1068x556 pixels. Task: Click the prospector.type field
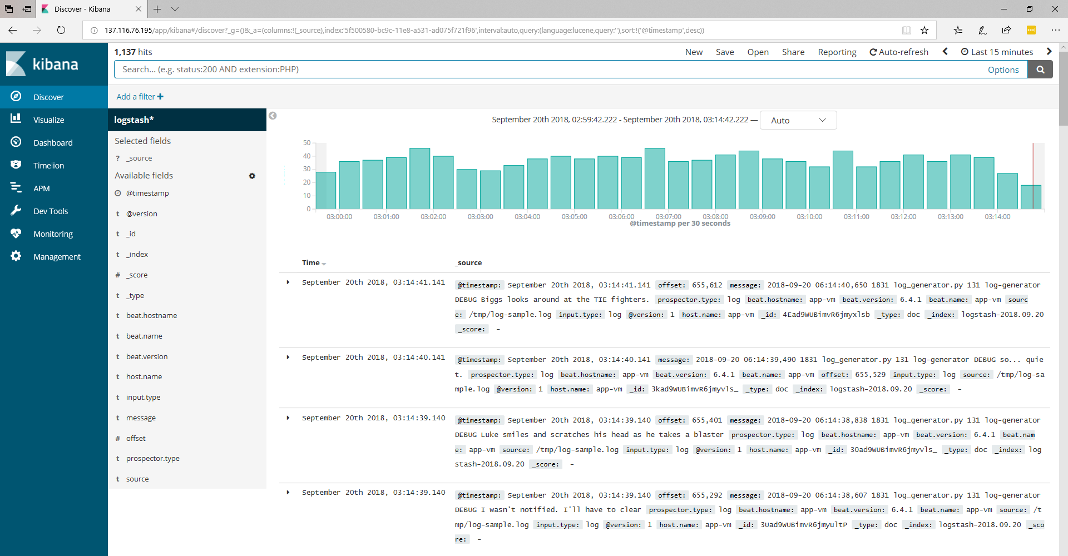pyautogui.click(x=153, y=458)
